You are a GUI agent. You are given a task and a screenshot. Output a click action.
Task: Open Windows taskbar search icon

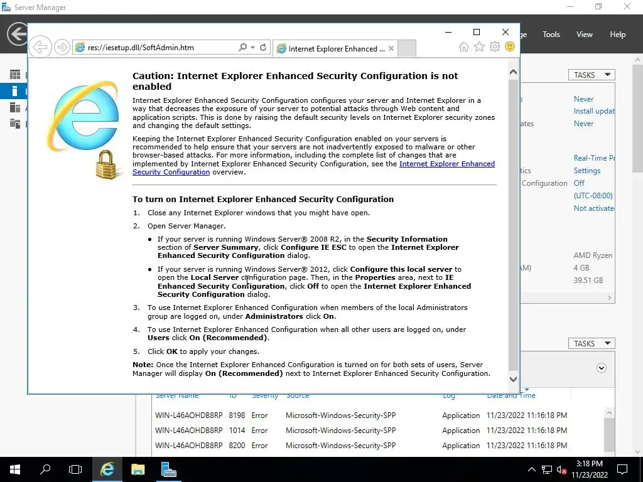tap(45, 469)
